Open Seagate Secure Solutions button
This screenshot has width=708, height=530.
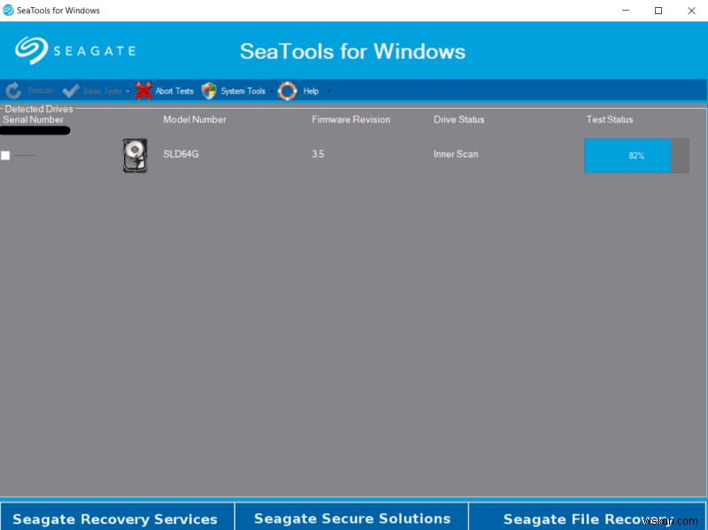(351, 517)
